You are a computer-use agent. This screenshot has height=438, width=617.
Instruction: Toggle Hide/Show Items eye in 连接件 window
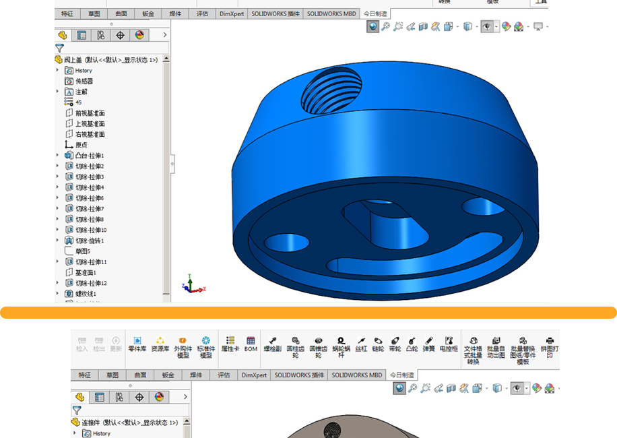tap(517, 388)
